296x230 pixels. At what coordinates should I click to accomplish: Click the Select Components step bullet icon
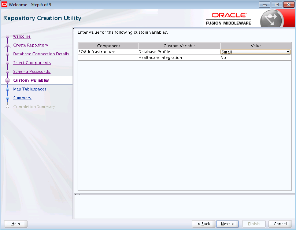click(8, 63)
